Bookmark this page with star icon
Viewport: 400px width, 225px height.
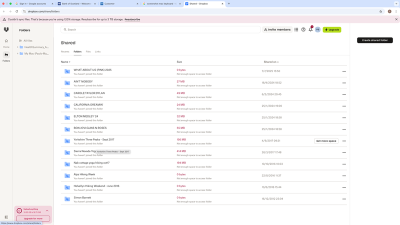[x=380, y=11]
